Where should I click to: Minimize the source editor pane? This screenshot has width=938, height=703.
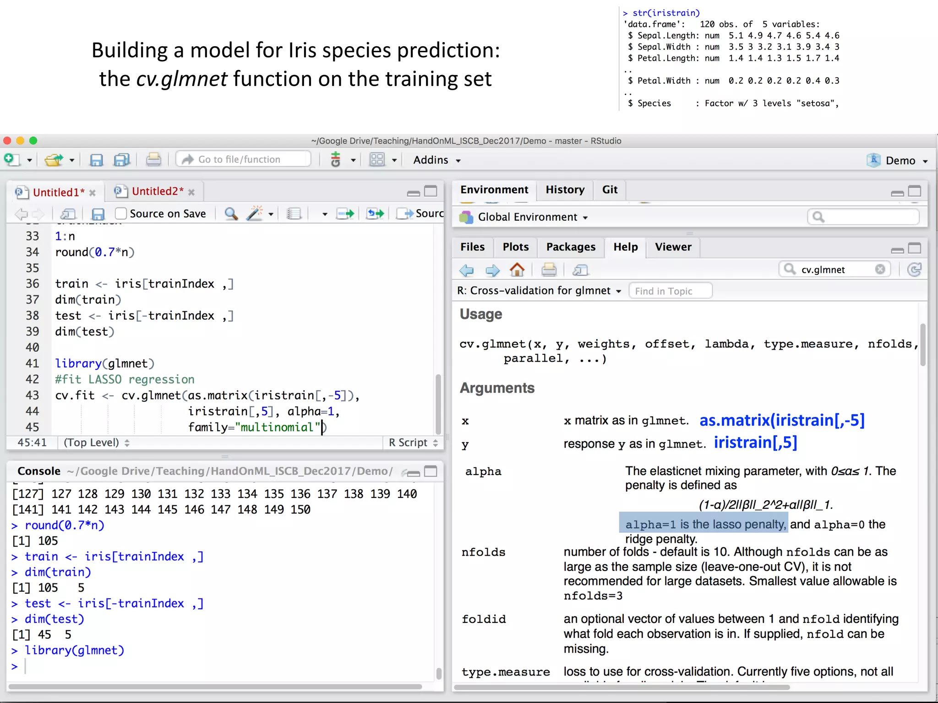coord(414,193)
